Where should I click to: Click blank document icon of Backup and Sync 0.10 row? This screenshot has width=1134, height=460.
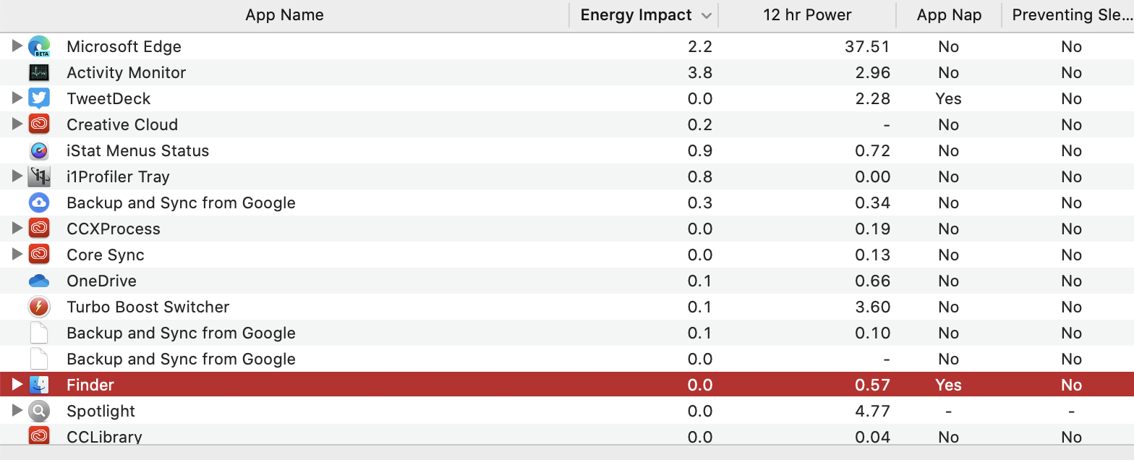pyautogui.click(x=39, y=333)
